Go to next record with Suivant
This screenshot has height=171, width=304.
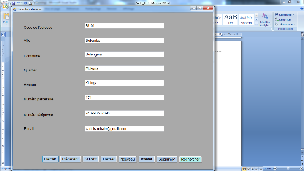[91, 159]
